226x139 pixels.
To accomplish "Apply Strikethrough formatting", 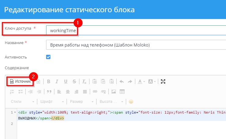I will point(74,81).
